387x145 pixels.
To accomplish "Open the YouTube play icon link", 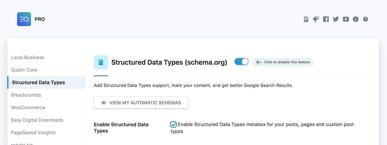I will [346, 19].
